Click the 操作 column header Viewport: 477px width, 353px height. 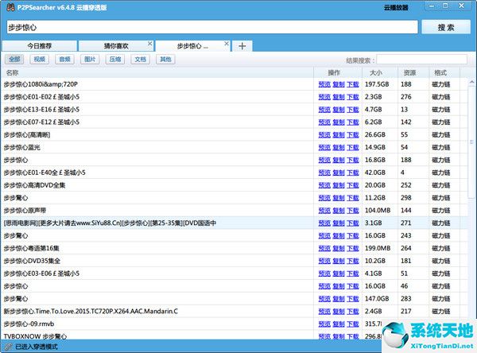338,72
